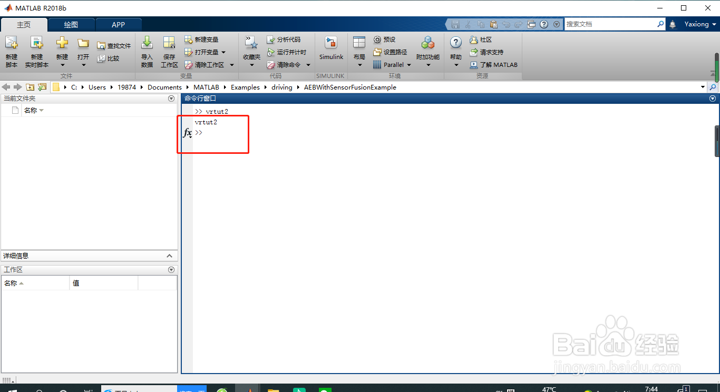
Task: Open the Yaxiong account dropdown
Action: click(x=700, y=24)
